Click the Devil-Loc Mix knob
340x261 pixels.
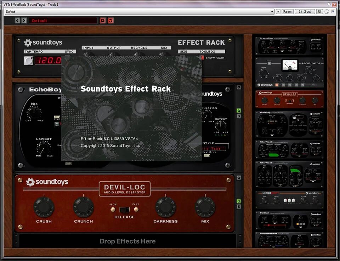205,207
